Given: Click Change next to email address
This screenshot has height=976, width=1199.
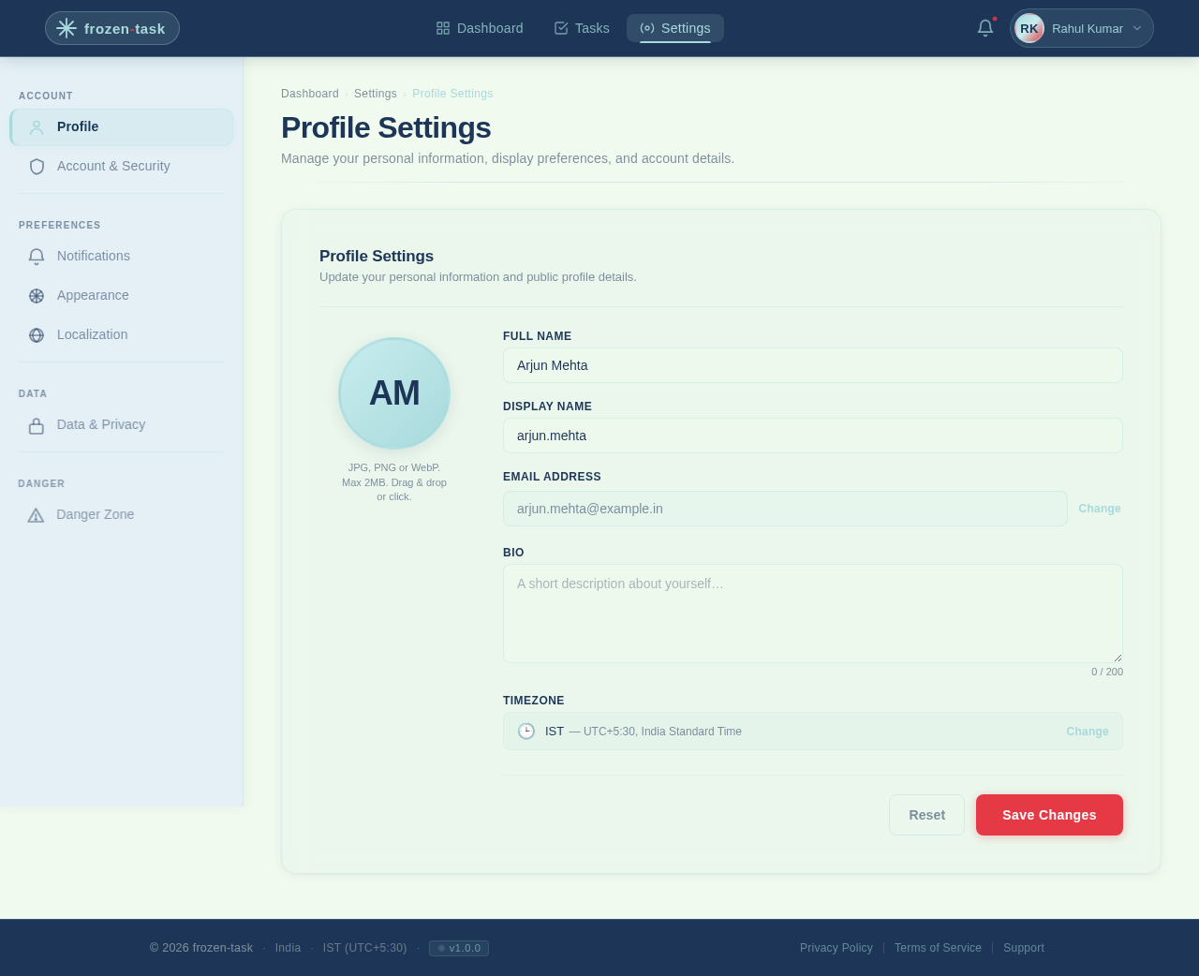Looking at the screenshot, I should coord(1100,509).
